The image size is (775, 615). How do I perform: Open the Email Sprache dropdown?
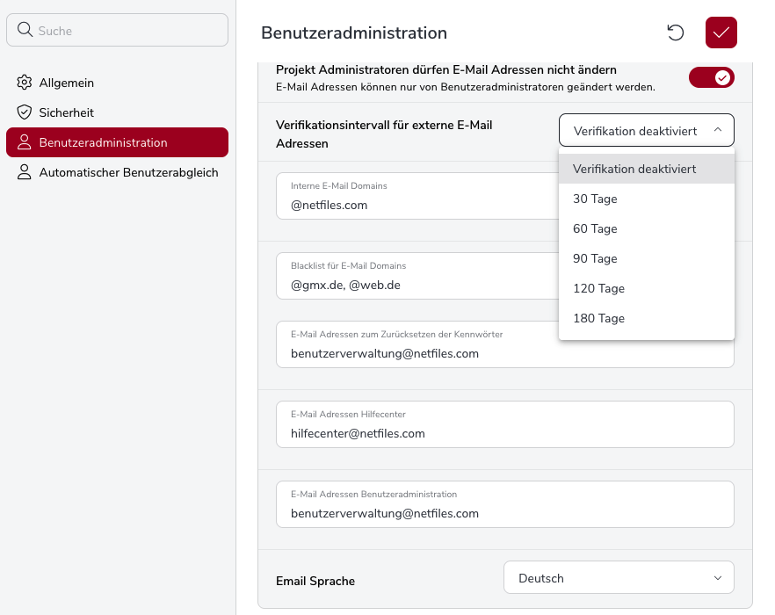(619, 578)
